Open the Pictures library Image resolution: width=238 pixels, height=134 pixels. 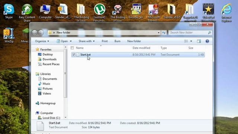click(x=48, y=89)
